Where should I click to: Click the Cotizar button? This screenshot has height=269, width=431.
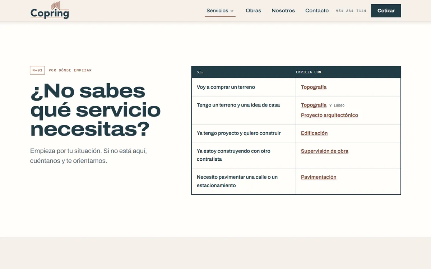[x=386, y=11]
